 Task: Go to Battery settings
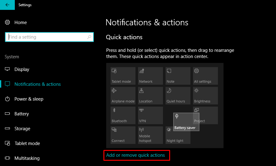point(21,114)
